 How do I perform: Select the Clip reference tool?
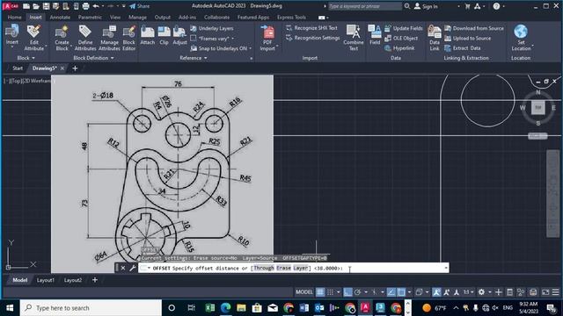click(165, 35)
